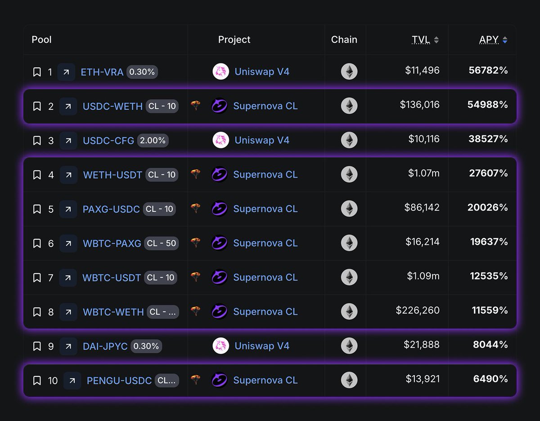Click the Project column header
Screen dimensions: 540x421
point(234,40)
